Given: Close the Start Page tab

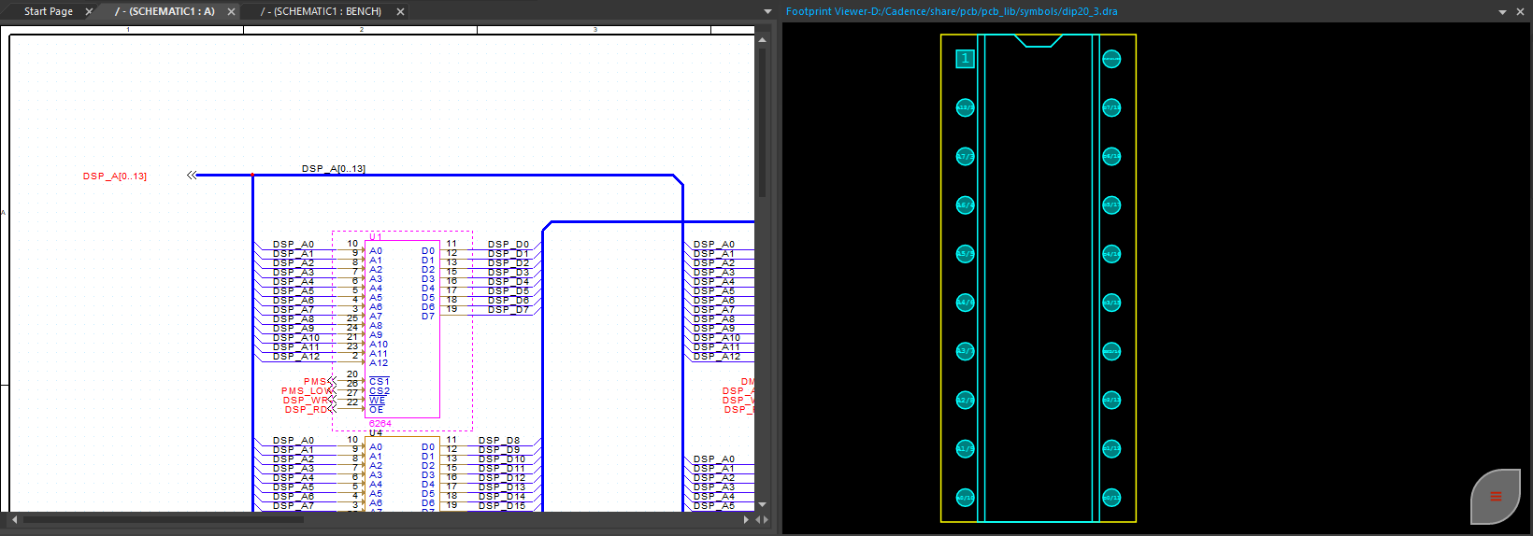Looking at the screenshot, I should click(x=89, y=12).
